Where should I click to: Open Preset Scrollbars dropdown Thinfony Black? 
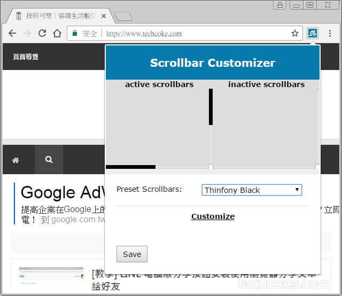coord(252,190)
